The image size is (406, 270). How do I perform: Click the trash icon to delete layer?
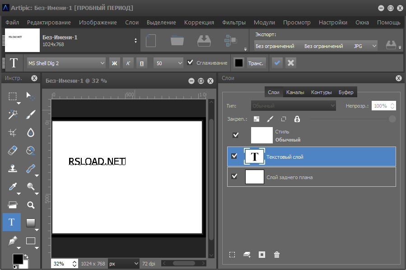click(x=277, y=255)
